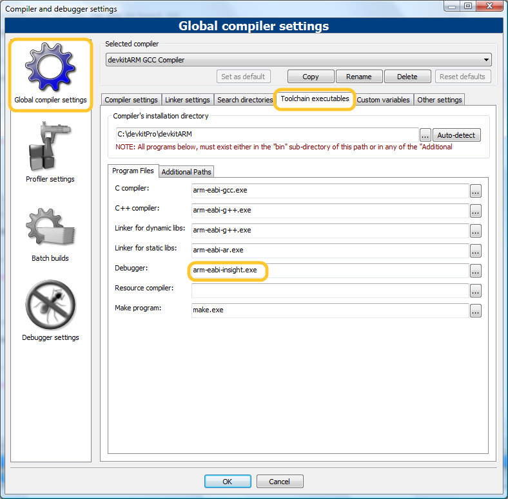Open the Search directories tab

click(x=245, y=100)
